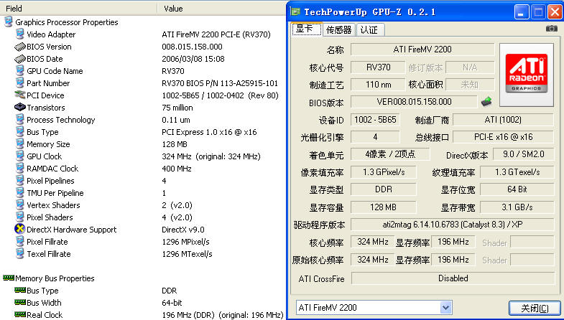The image size is (564, 320).
Task: Click the 显存带宽 field 3.1 GB/s
Action: (517, 207)
